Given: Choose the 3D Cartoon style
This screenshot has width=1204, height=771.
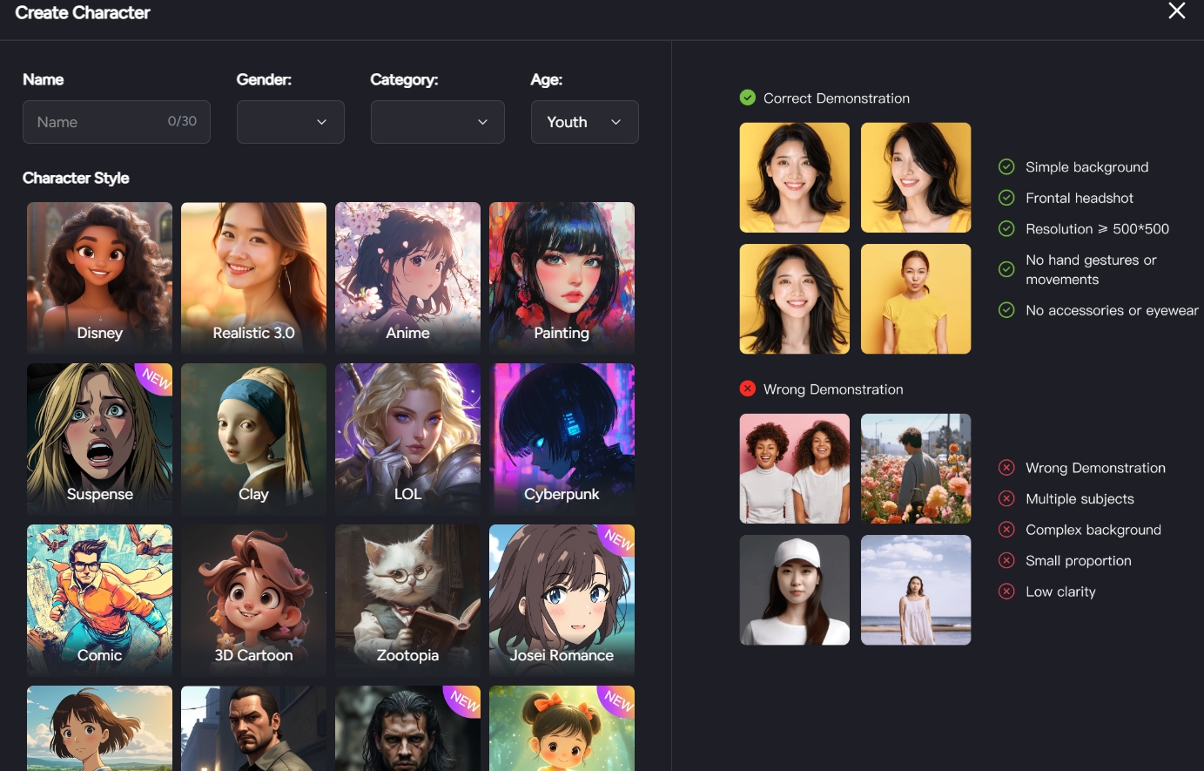Looking at the screenshot, I should 253,599.
